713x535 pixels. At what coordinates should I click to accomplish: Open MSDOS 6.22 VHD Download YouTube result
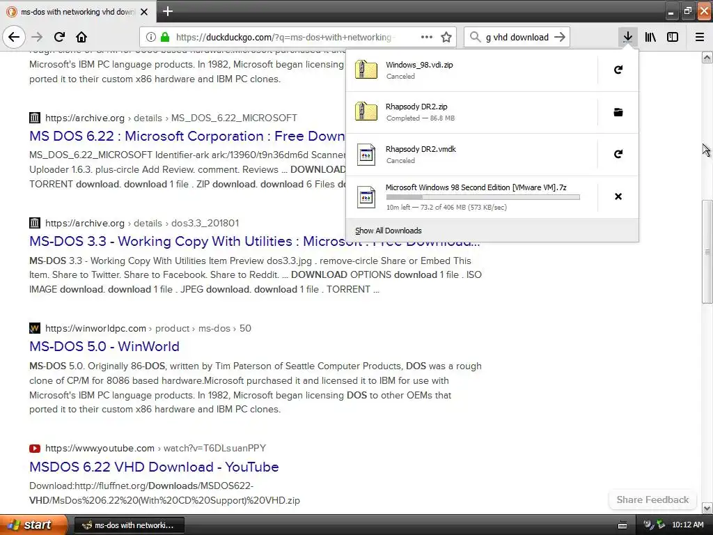(x=154, y=467)
